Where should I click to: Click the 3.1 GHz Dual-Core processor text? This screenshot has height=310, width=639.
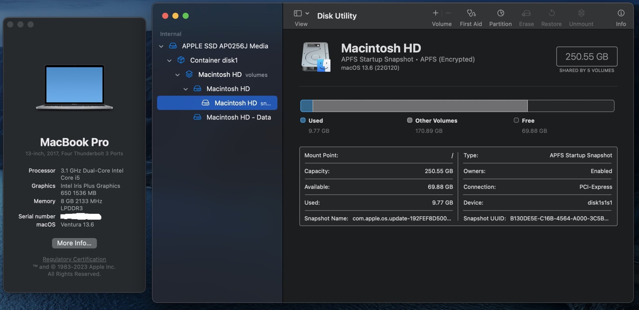pos(92,174)
